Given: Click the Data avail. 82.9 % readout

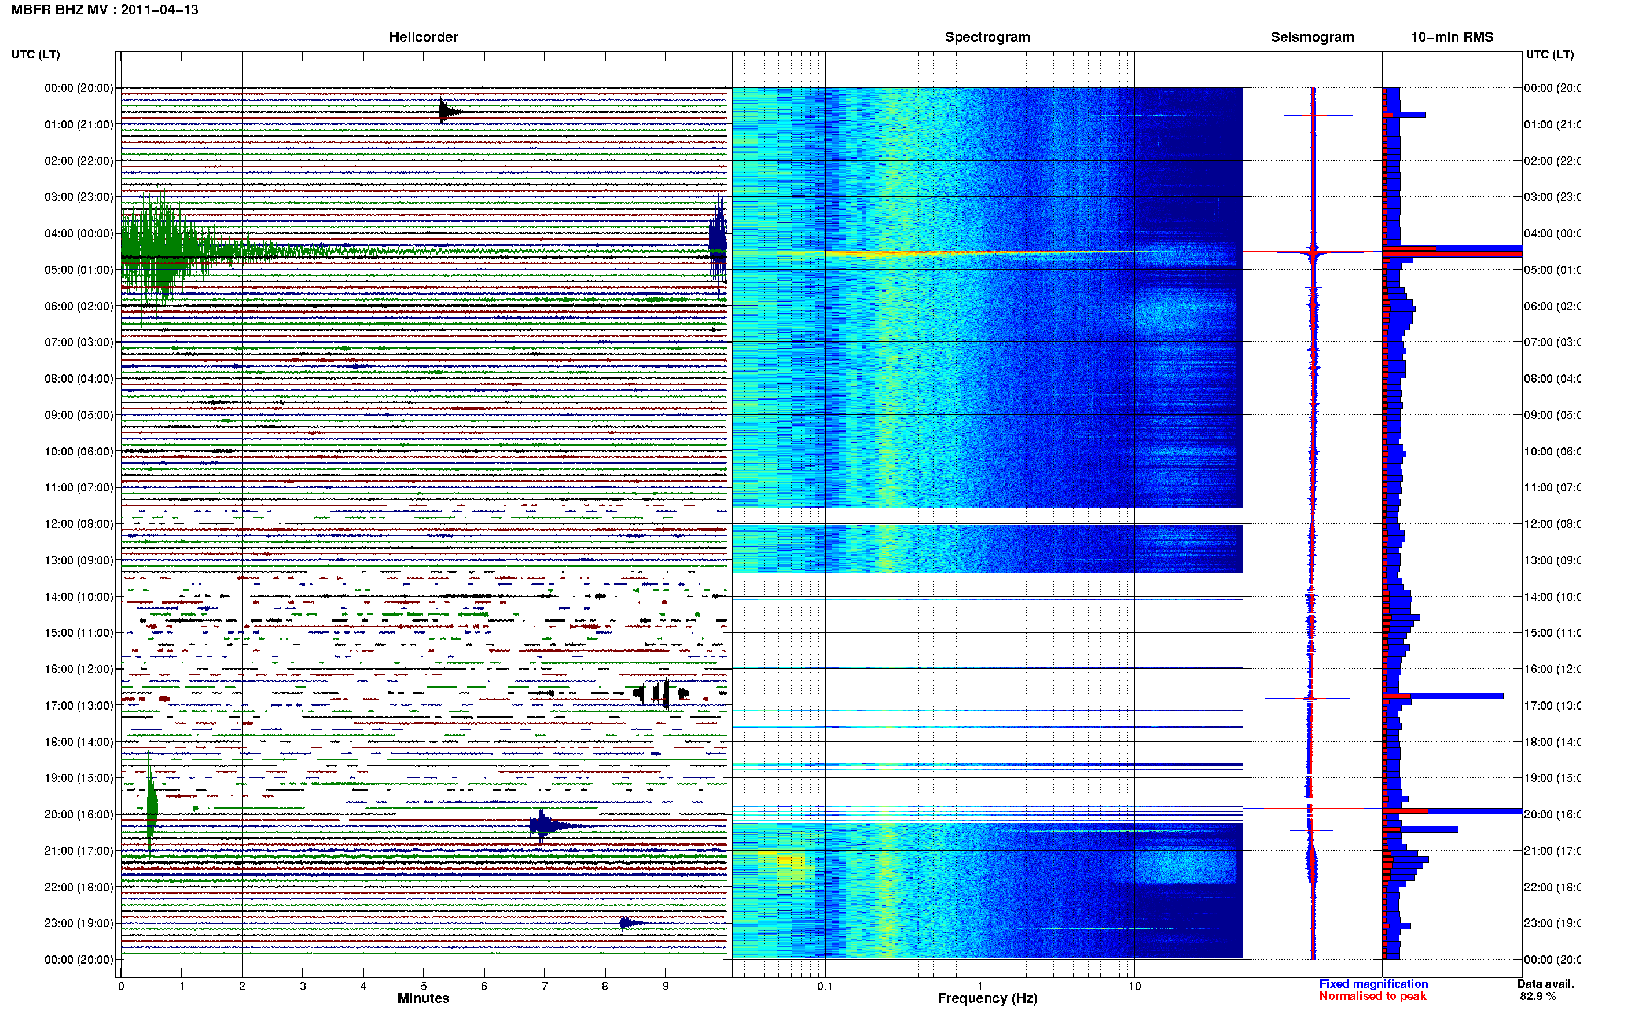Looking at the screenshot, I should pyautogui.click(x=1545, y=990).
